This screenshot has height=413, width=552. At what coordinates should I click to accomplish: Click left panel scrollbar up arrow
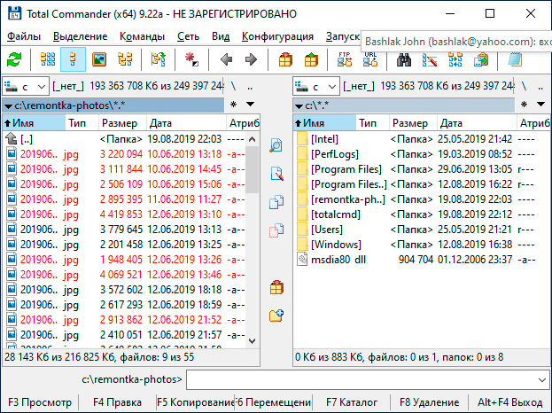click(x=252, y=139)
